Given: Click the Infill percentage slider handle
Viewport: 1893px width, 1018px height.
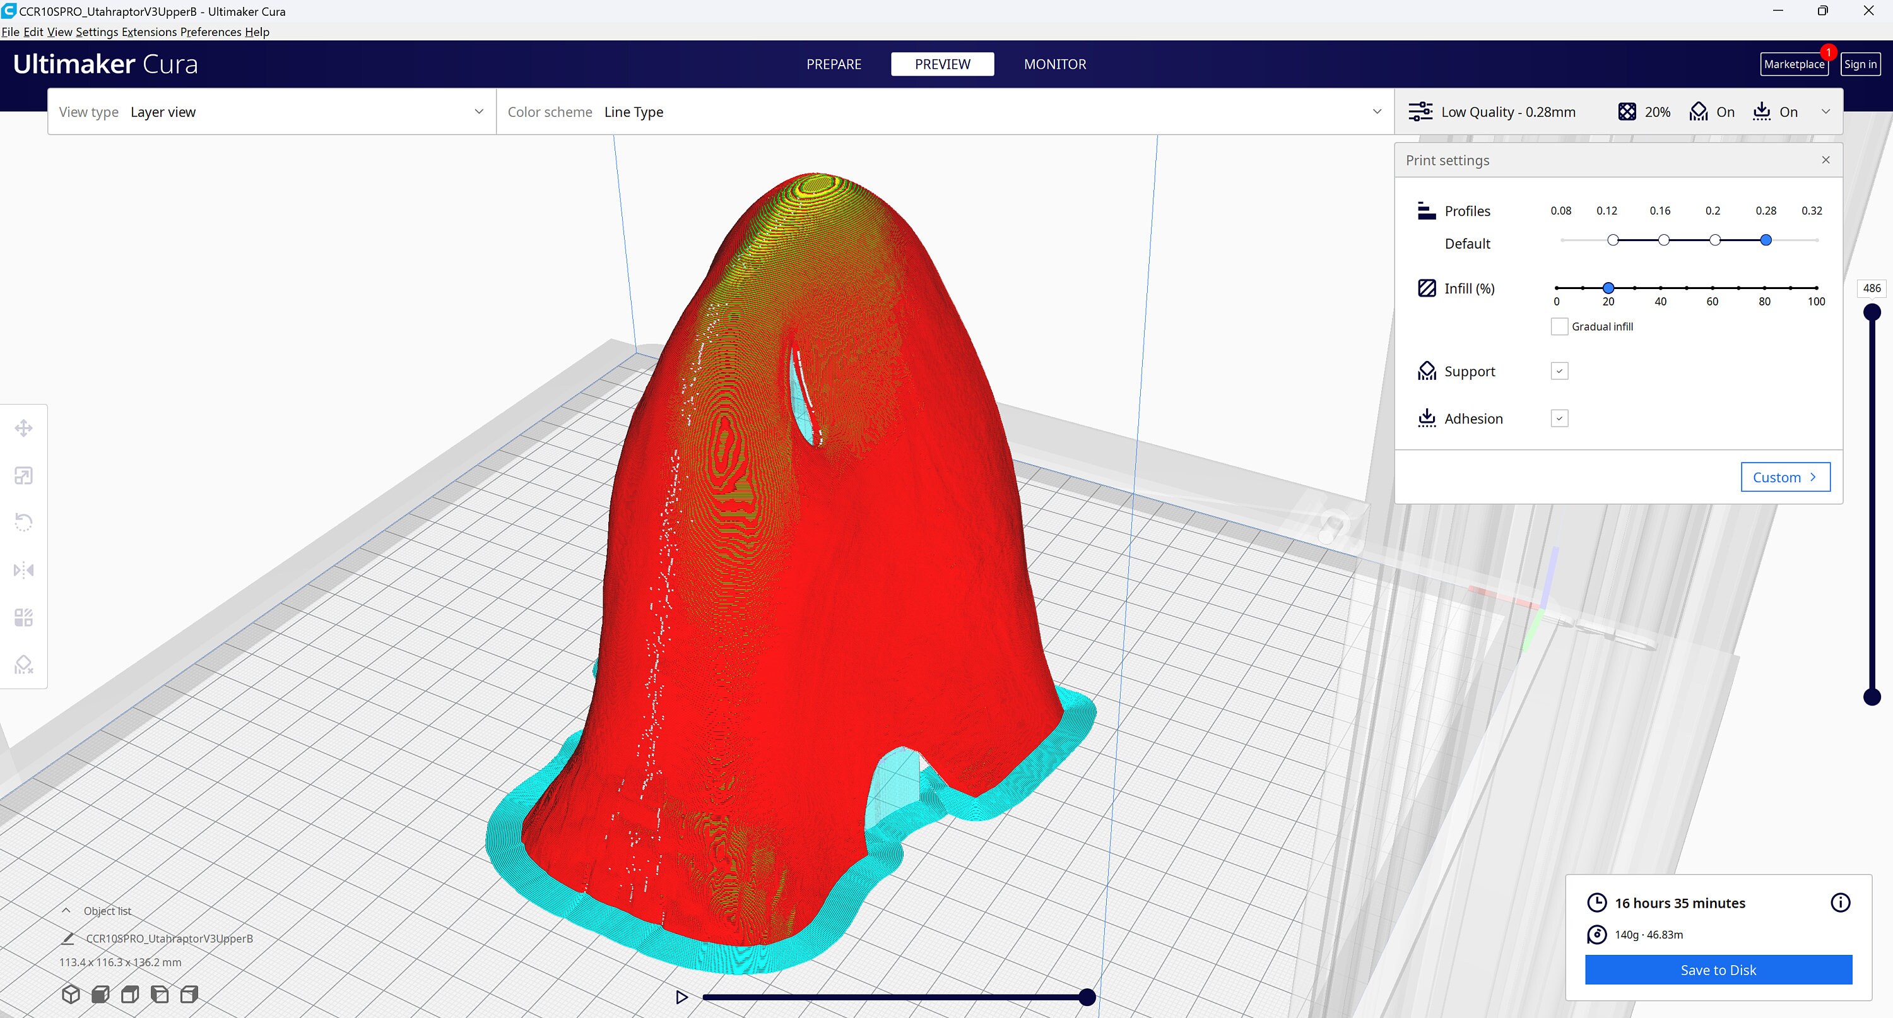Looking at the screenshot, I should [x=1608, y=288].
